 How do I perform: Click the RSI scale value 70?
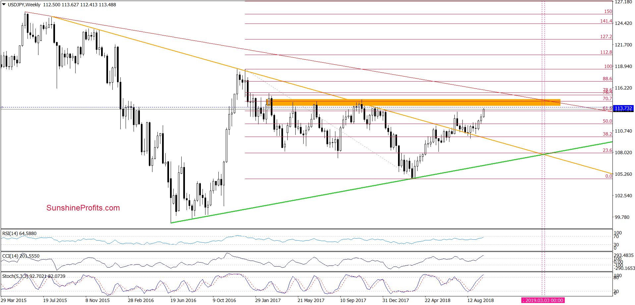(x=616, y=236)
